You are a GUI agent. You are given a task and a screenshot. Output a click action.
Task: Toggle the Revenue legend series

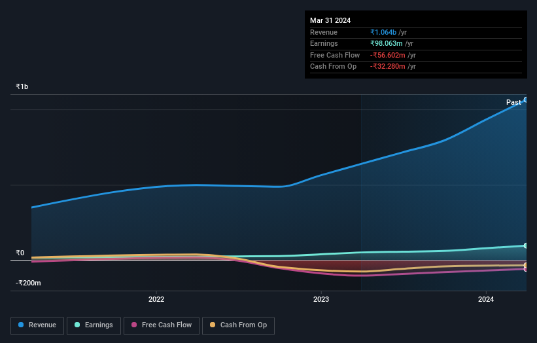pos(37,325)
